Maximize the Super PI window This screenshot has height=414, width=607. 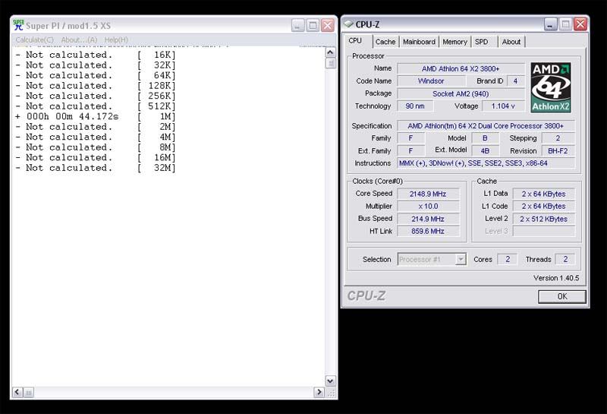click(313, 26)
